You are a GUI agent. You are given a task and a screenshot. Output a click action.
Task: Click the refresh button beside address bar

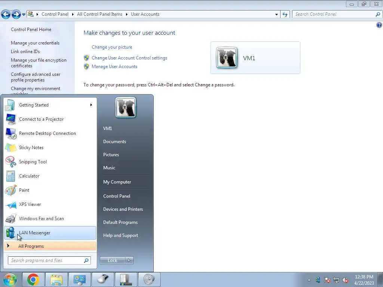click(x=285, y=15)
